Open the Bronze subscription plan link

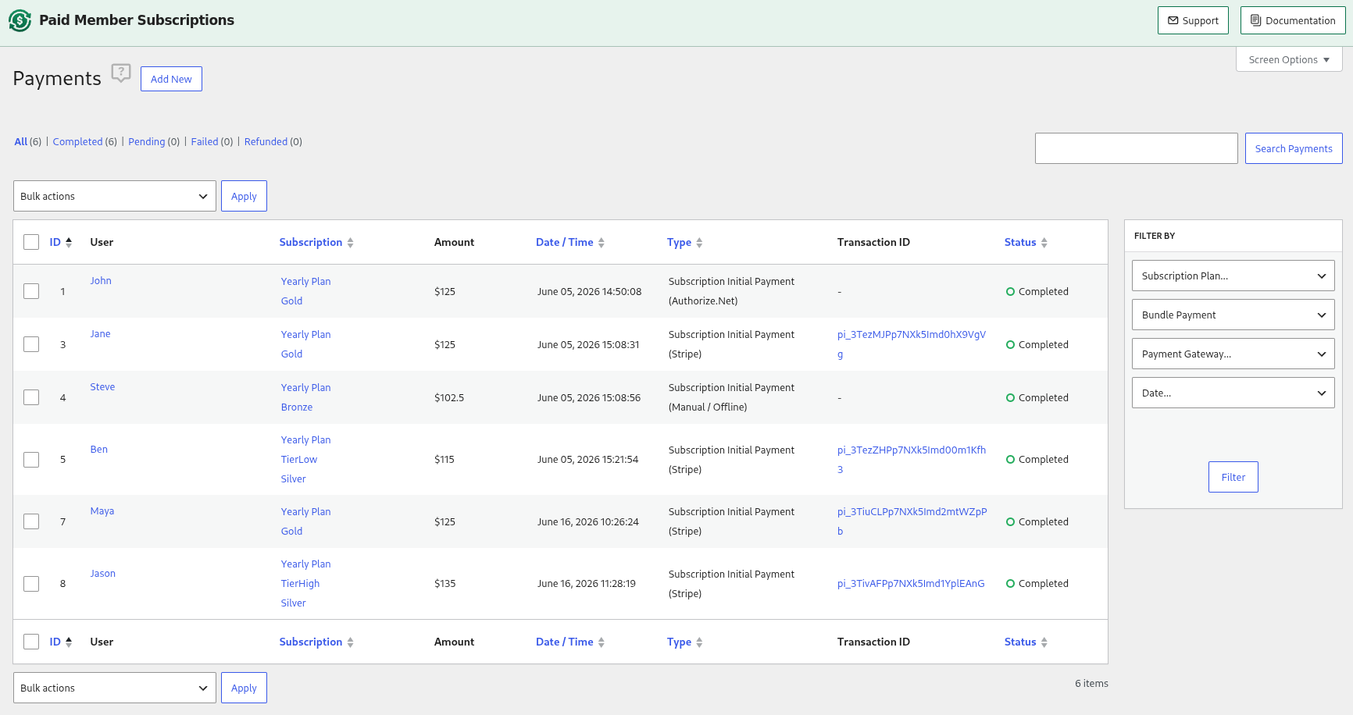coord(297,407)
